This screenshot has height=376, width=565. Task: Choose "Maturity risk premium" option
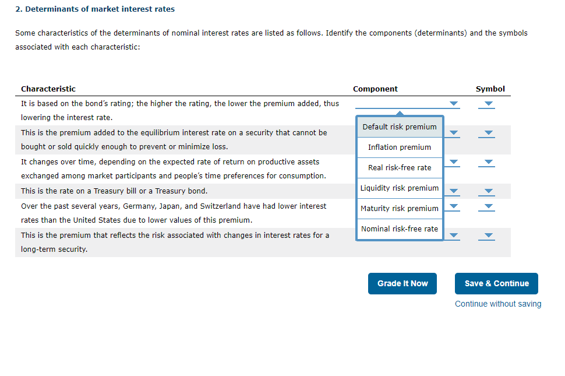point(399,208)
